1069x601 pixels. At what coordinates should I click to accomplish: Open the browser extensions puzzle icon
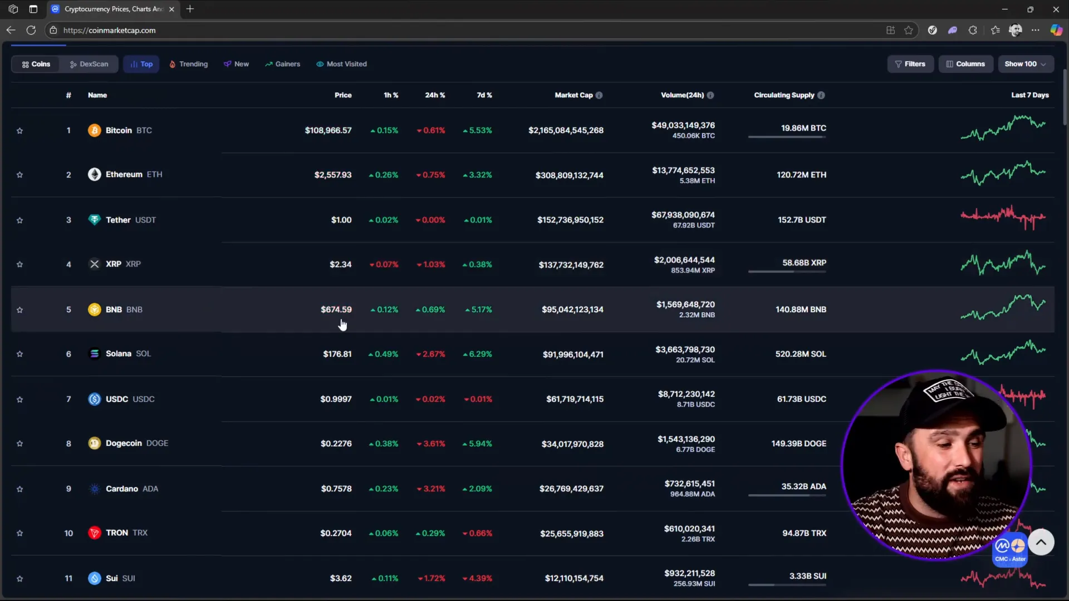973,30
